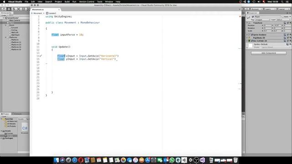Open Unity Hub white dock icon
The width and height of the screenshot is (292, 164).
click(184, 160)
